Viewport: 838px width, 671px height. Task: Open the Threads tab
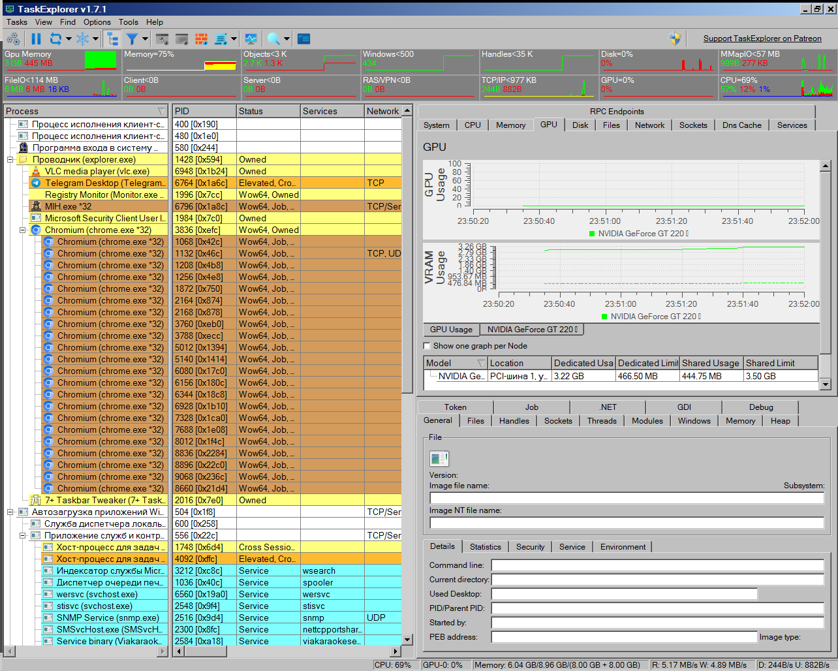(x=601, y=421)
